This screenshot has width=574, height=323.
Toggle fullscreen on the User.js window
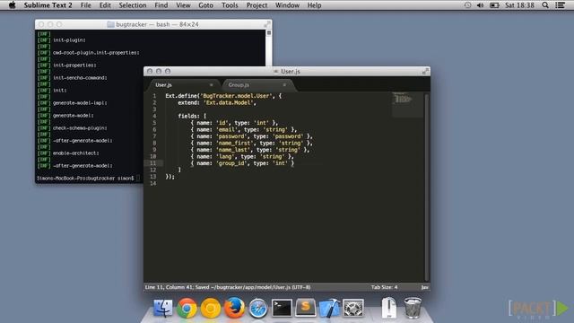coord(425,71)
